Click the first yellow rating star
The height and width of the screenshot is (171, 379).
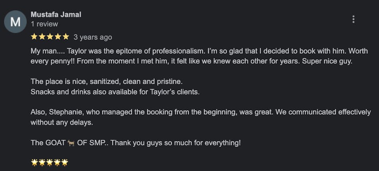(x=34, y=37)
